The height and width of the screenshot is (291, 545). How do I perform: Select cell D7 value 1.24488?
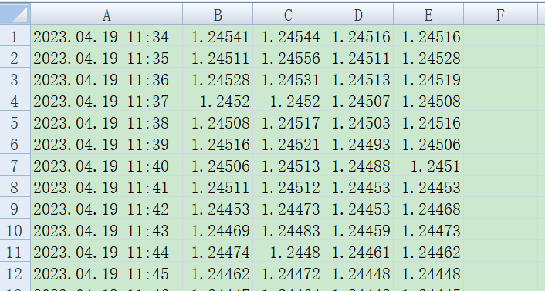(x=358, y=165)
